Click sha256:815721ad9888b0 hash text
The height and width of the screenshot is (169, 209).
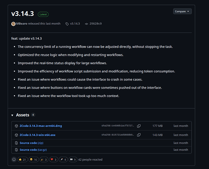[x=118, y=135]
